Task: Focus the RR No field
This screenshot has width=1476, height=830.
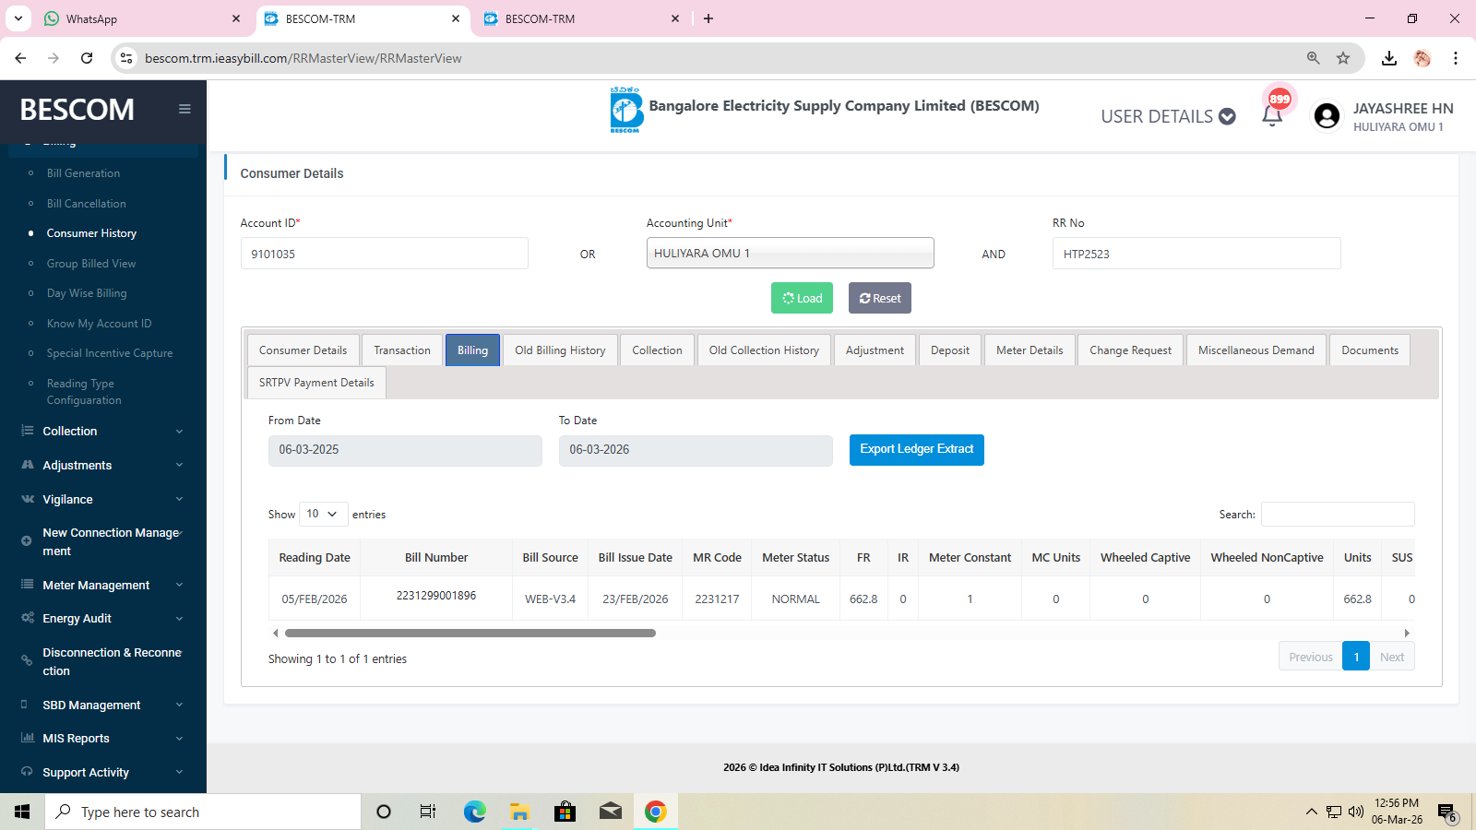Action: tap(1196, 254)
